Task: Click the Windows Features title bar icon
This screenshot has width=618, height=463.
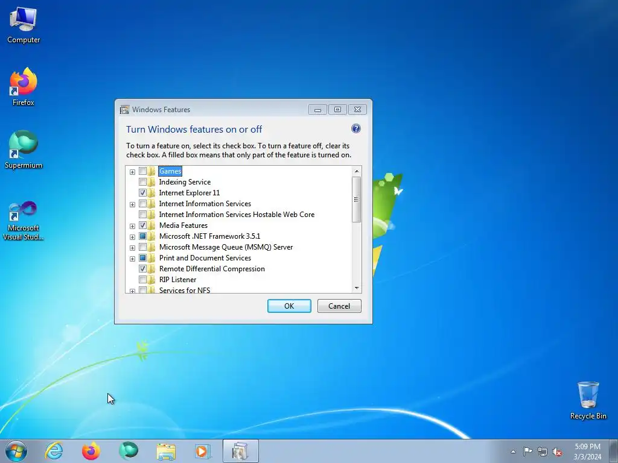Action: click(x=124, y=110)
